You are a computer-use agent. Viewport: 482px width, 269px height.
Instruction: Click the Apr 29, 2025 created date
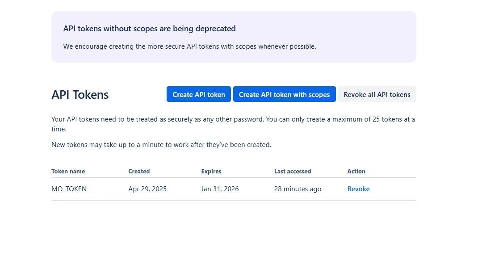pos(147,189)
